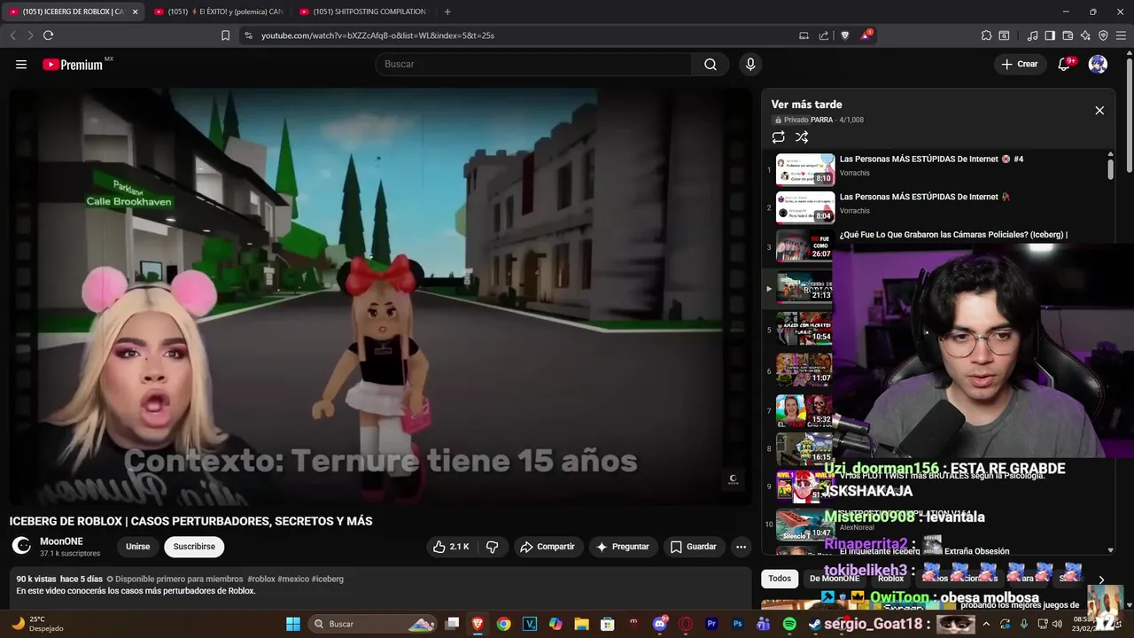Open Brave Rewards triangle icon

[x=866, y=35]
